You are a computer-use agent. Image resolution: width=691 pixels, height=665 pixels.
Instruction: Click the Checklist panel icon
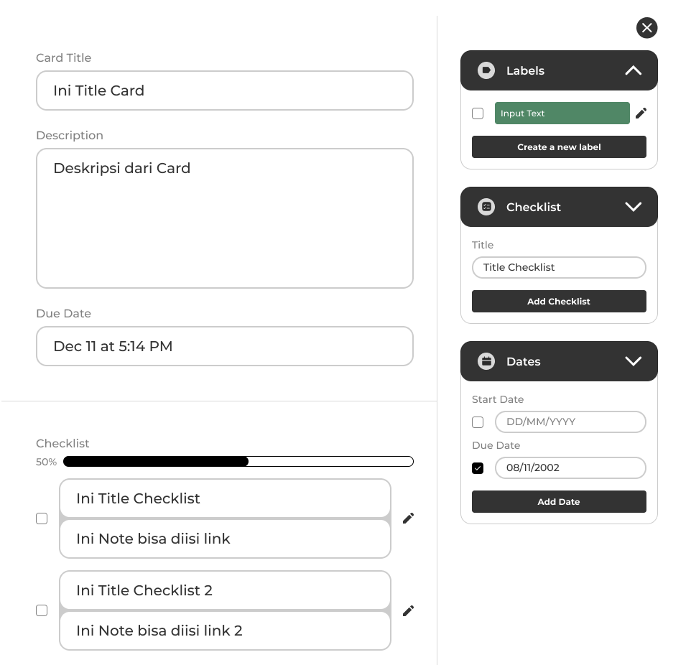tap(486, 207)
